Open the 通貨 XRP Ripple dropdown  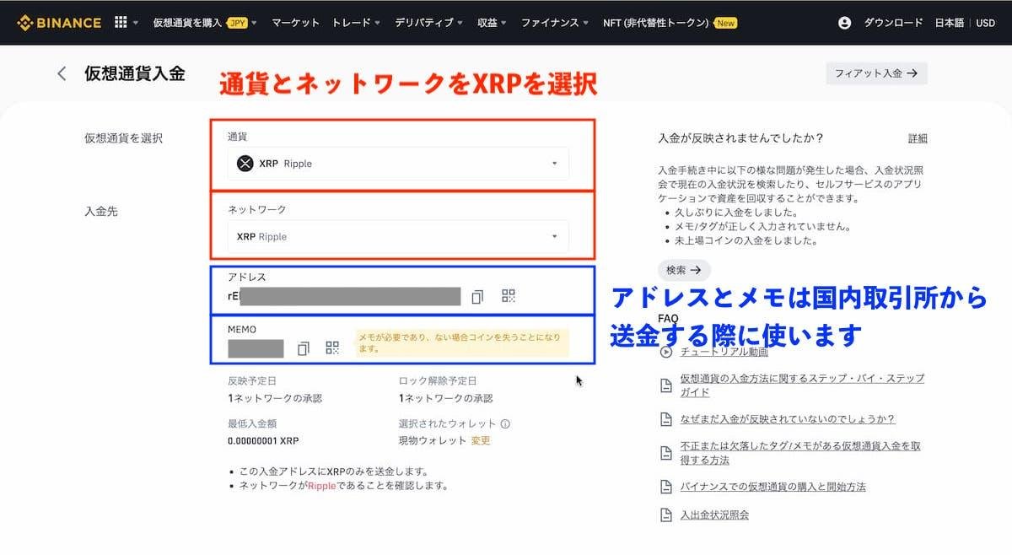(x=398, y=164)
